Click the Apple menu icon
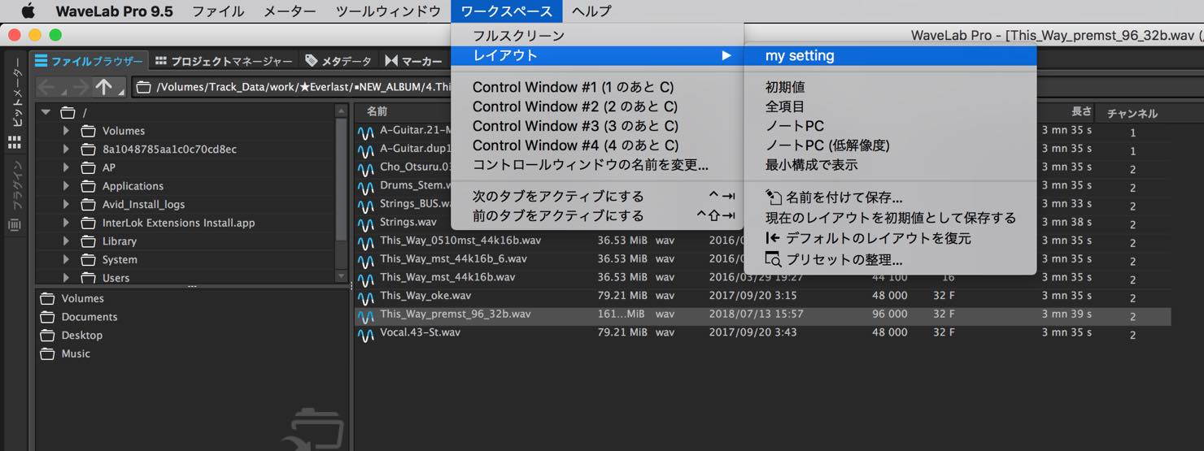Viewport: 1204px width, 451px height. pos(28,11)
